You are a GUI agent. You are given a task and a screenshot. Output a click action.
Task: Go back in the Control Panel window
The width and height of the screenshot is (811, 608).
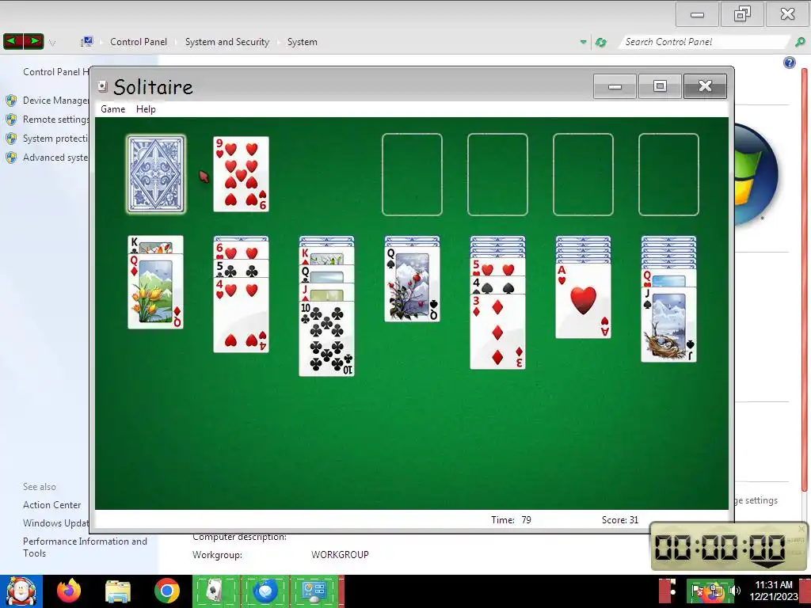click(14, 41)
